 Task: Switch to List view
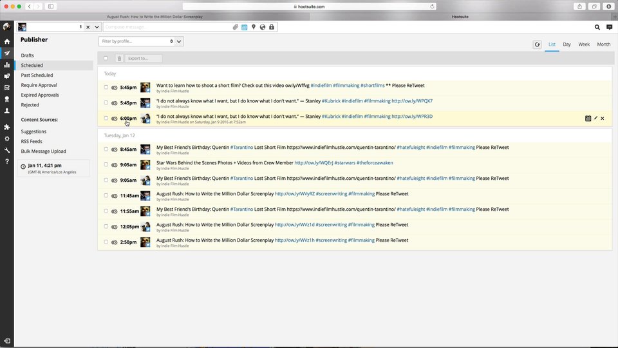(x=552, y=44)
